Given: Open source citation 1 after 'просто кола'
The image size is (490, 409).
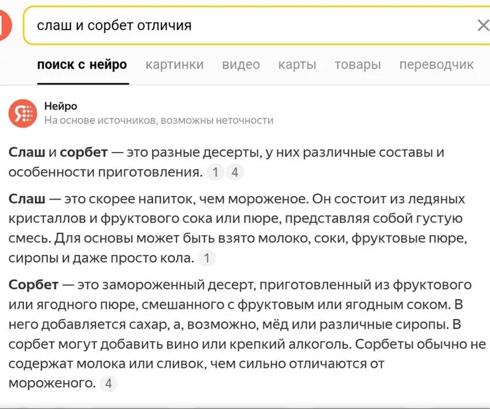Looking at the screenshot, I should click(x=206, y=258).
